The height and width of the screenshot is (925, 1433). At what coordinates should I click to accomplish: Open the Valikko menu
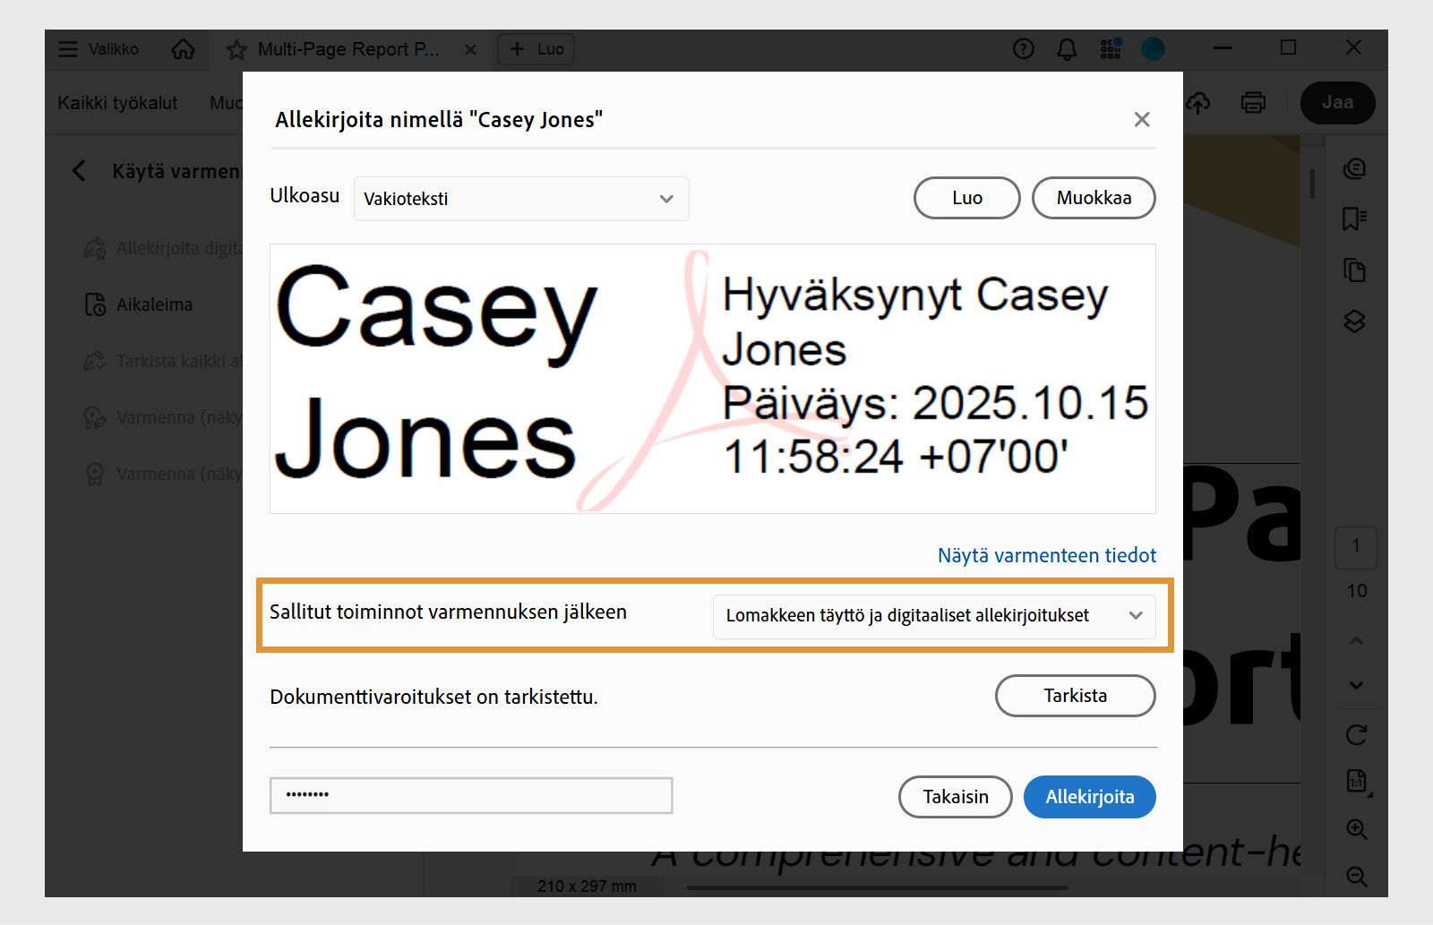[x=97, y=49]
